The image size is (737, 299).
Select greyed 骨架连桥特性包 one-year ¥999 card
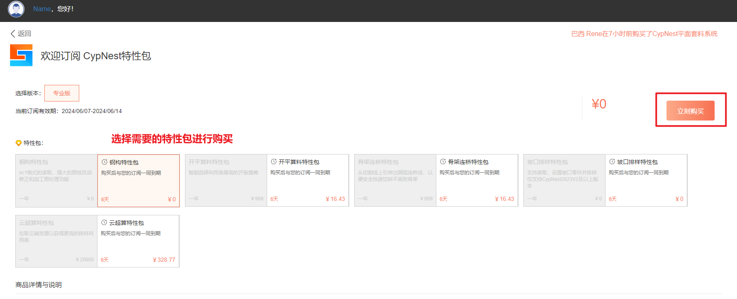click(395, 180)
